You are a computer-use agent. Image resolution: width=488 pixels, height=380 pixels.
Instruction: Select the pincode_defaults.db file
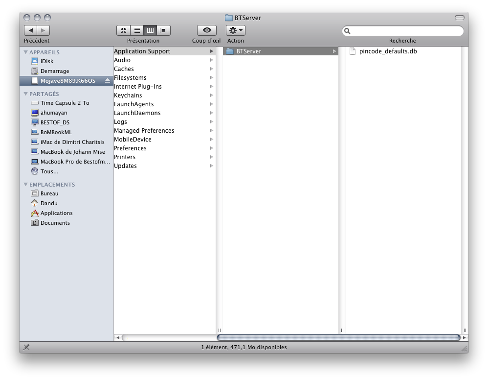[x=388, y=51]
